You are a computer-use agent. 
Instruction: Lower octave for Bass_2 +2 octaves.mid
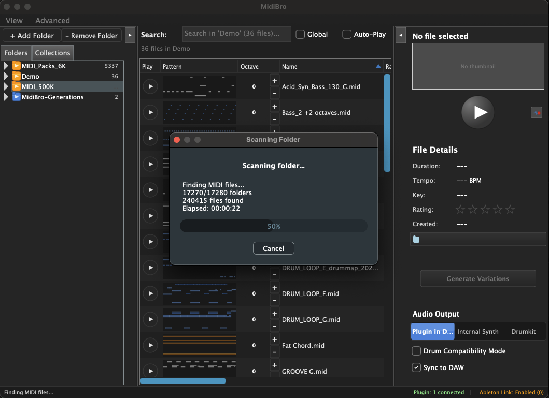[x=275, y=119]
